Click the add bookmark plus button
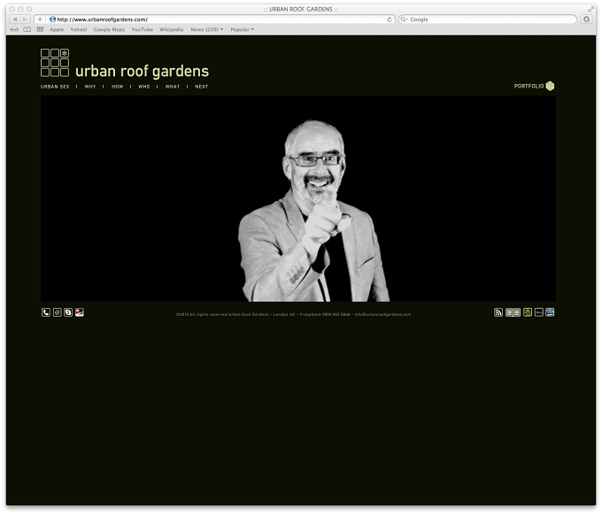 coord(40,19)
